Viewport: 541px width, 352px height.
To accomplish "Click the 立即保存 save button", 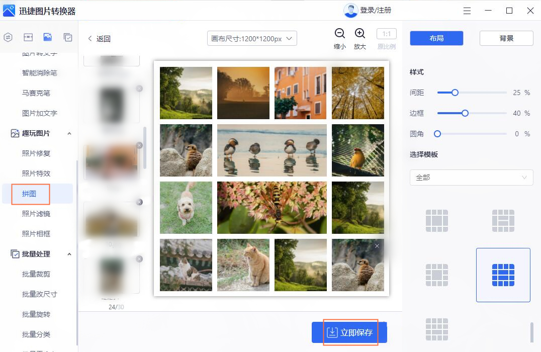I will [350, 332].
